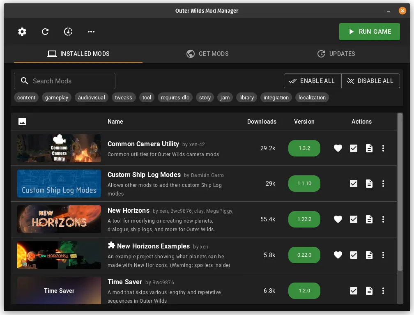This screenshot has height=315, width=414.
Task: Click the mod list vertical scrollbar
Action: 400,192
